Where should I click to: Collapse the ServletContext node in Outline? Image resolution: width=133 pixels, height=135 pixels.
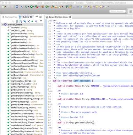[x=3, y=24]
